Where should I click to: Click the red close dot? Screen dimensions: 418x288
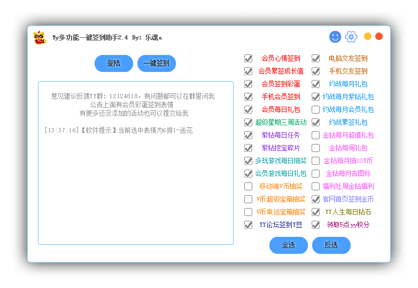[x=379, y=37]
